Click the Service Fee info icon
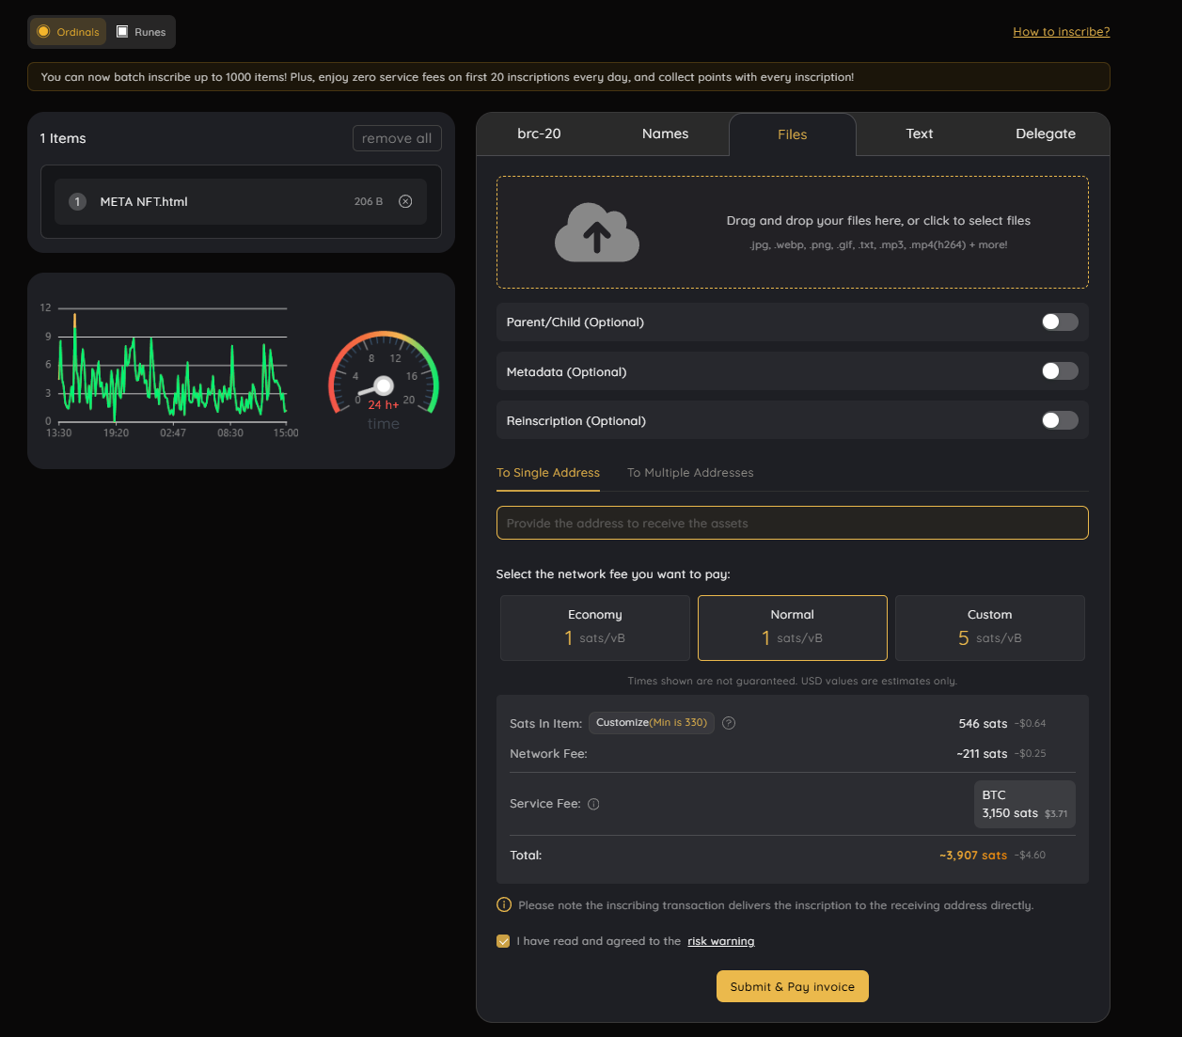The image size is (1182, 1037). click(593, 804)
